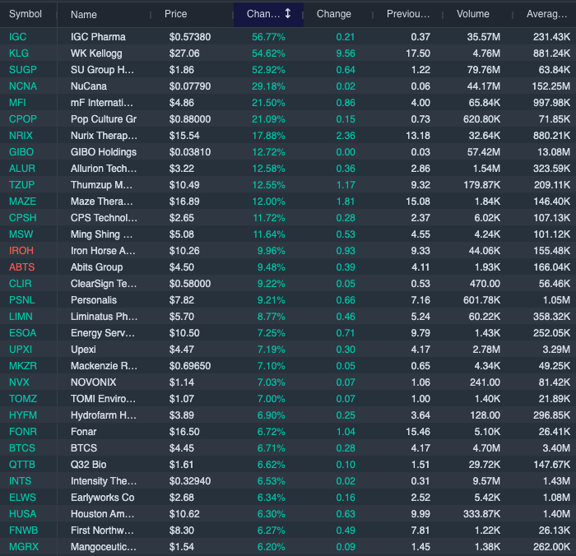
Task: Open the MSW ticker symbol
Action: (21, 234)
